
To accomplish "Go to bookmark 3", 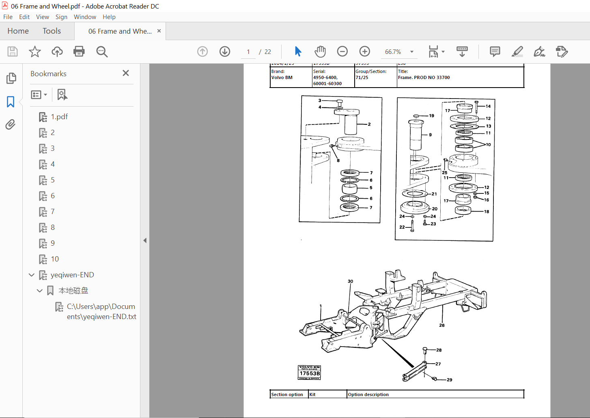I will [53, 148].
